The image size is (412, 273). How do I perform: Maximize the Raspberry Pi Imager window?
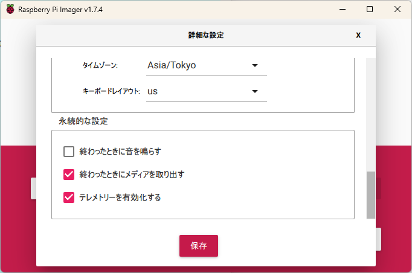pos(370,10)
